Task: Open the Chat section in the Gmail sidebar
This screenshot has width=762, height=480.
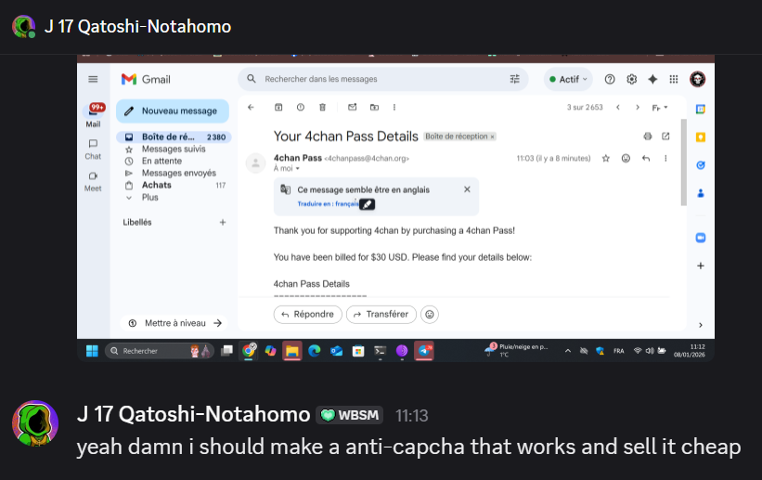Action: [x=93, y=149]
